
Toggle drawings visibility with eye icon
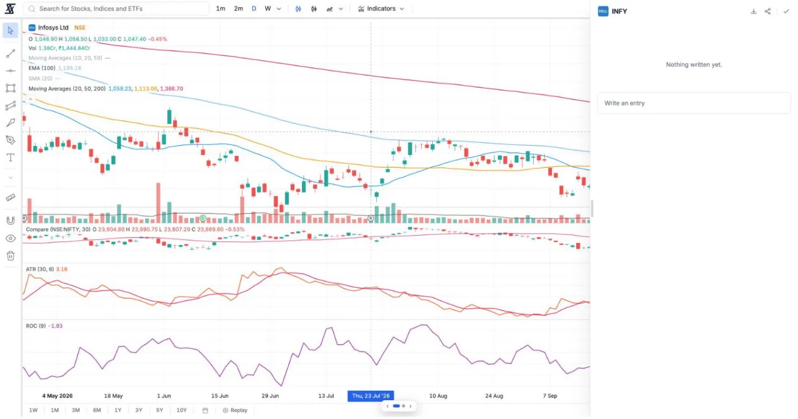click(x=11, y=239)
